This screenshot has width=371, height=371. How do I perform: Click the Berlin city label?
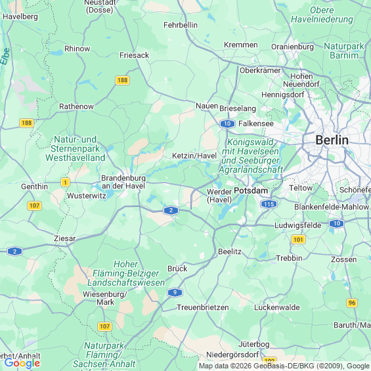pyautogui.click(x=332, y=140)
